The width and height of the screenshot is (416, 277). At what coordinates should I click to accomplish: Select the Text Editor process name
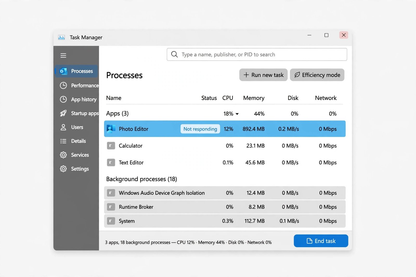[131, 163]
